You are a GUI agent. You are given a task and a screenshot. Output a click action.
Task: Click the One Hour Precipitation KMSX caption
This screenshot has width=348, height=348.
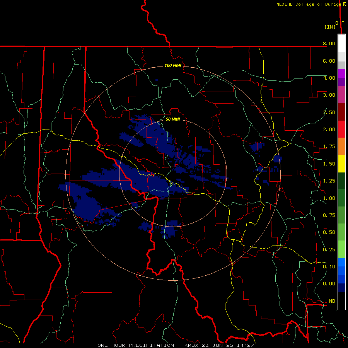[x=176, y=345]
